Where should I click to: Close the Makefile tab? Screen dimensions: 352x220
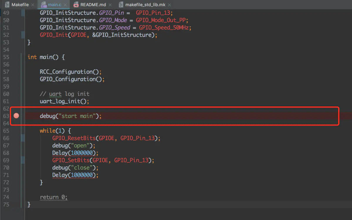(x=32, y=5)
